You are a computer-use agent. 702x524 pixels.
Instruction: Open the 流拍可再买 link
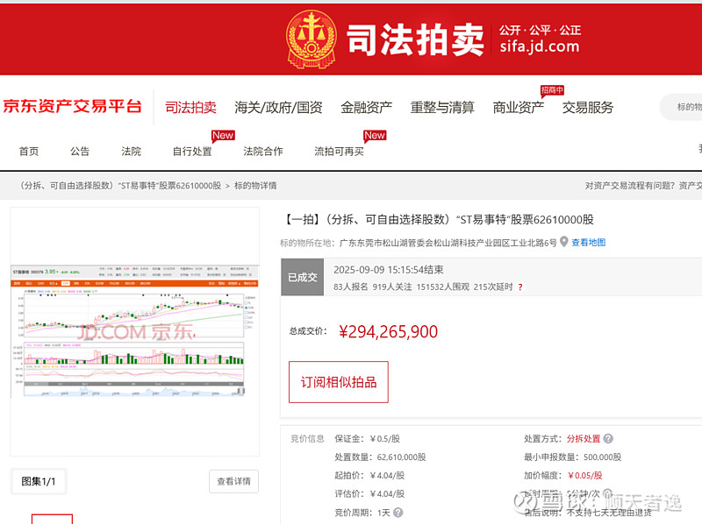coord(339,151)
